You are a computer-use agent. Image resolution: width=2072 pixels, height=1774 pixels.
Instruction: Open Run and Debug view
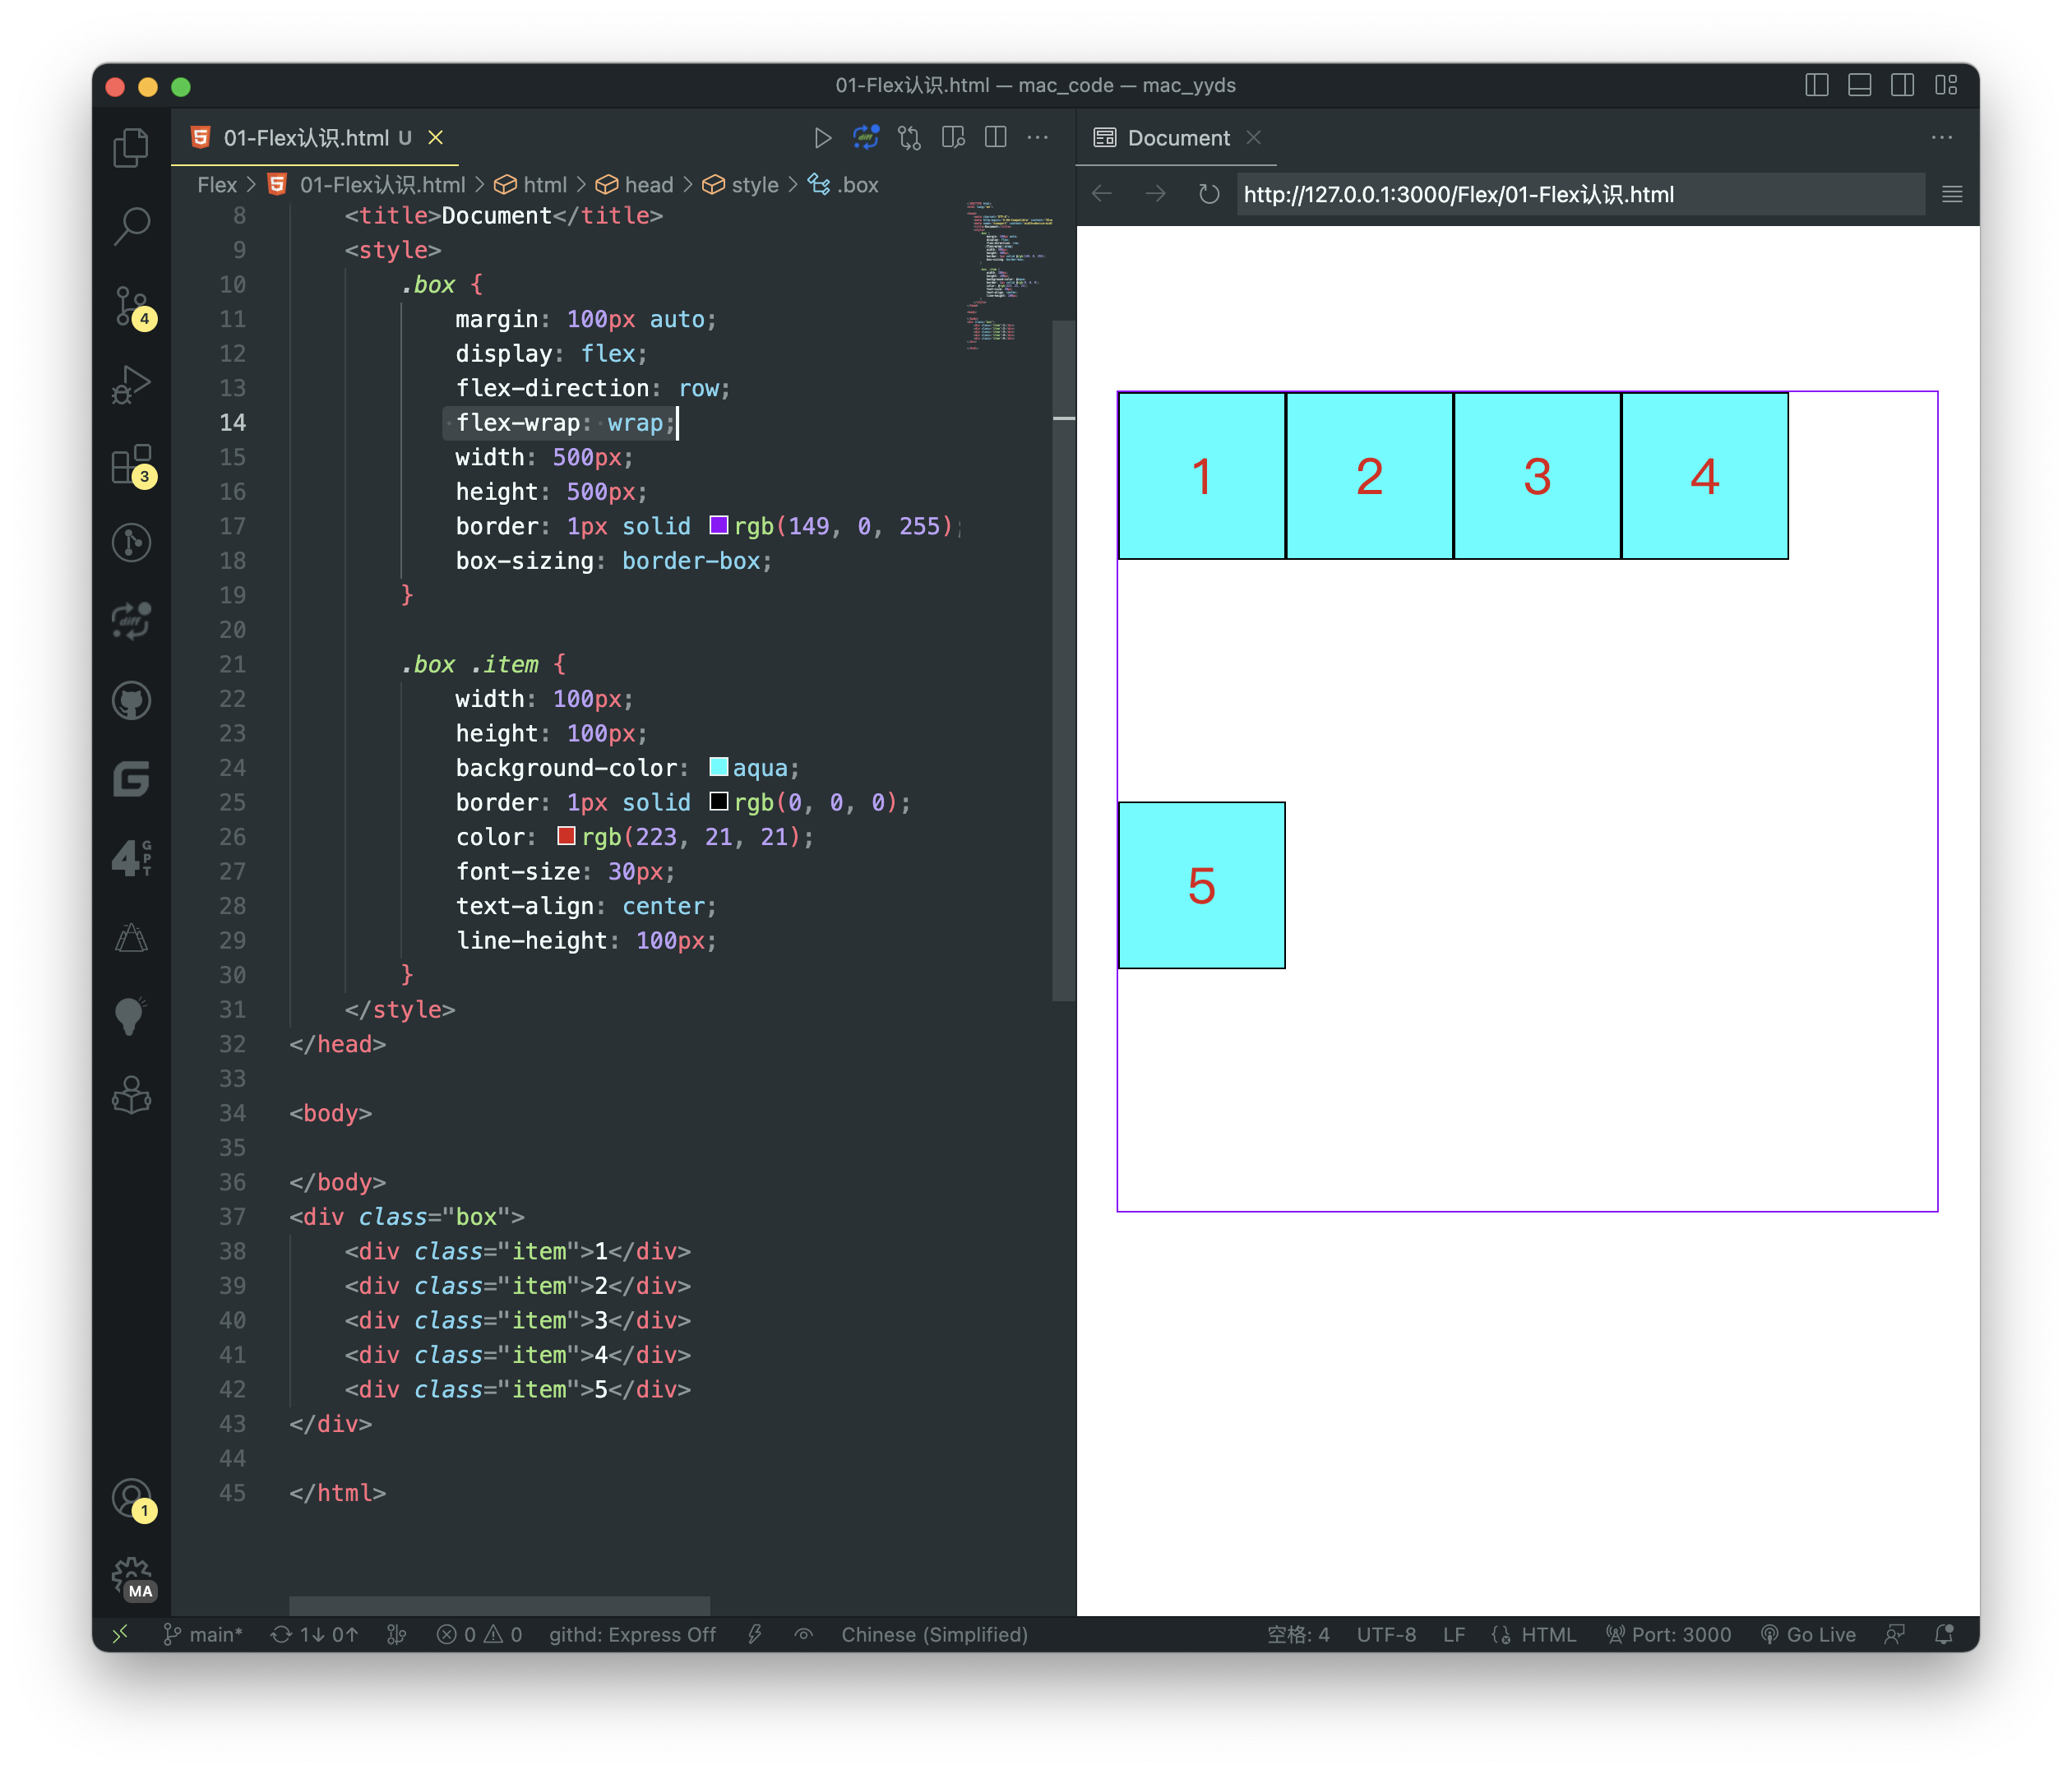pos(131,384)
